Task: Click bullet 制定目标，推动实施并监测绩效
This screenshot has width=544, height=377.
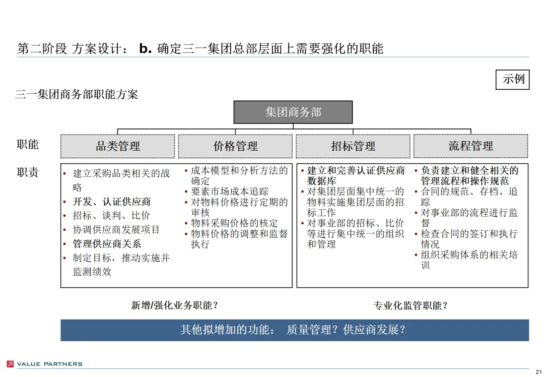Action: (x=121, y=265)
